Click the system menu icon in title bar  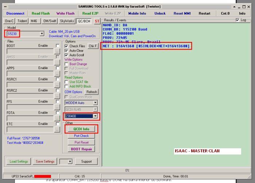[x=5, y=7]
